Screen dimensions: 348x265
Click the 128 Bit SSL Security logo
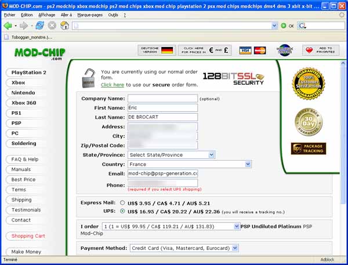click(234, 78)
